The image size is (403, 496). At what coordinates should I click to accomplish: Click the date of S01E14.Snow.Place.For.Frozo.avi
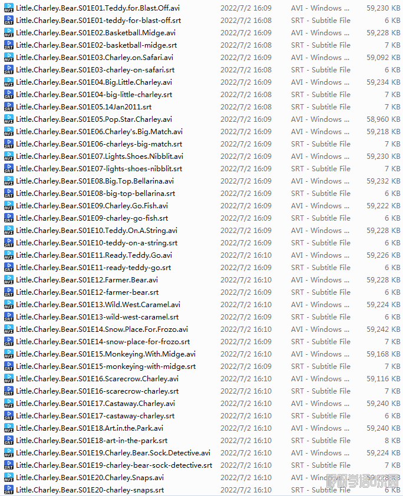click(246, 329)
